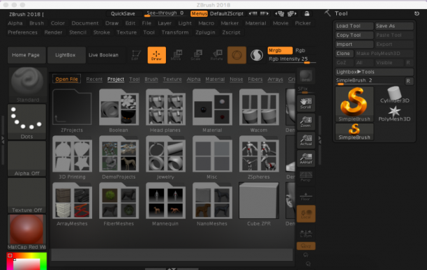Click the Scroll canvas icon
Viewport: 427px width, 270px height.
click(x=306, y=103)
